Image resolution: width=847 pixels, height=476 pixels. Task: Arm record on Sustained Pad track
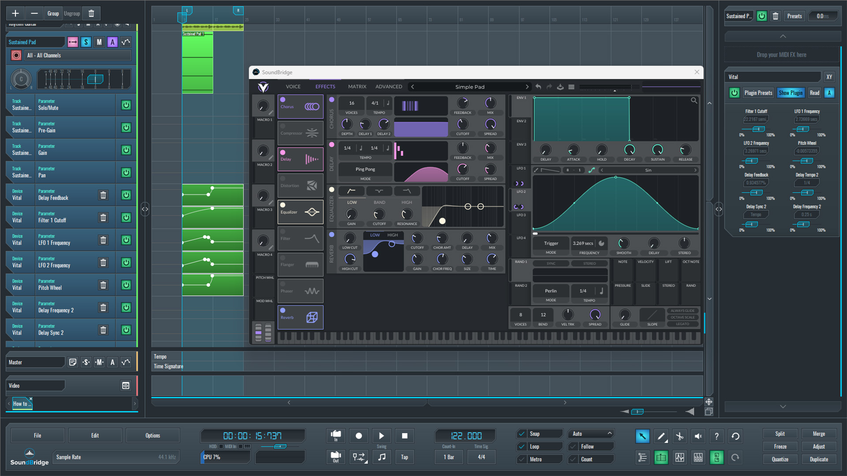coord(16,56)
